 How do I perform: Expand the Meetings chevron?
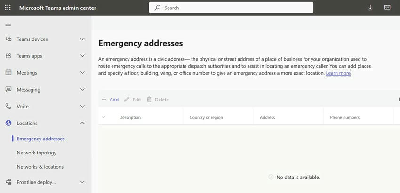pyautogui.click(x=82, y=73)
